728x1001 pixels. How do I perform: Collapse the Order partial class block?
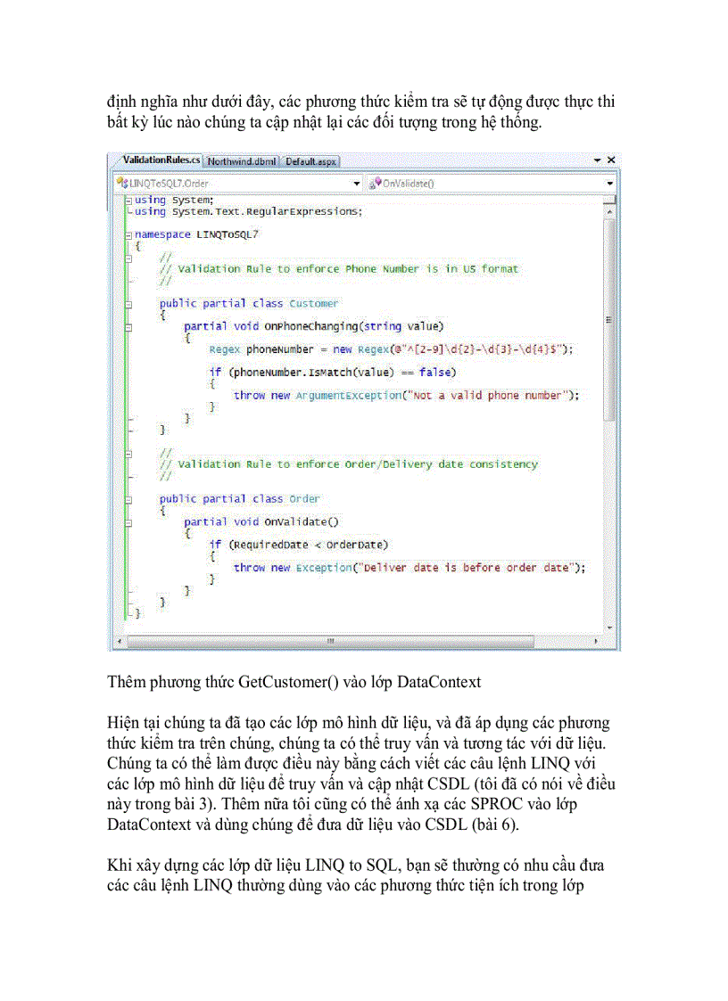pyautogui.click(x=129, y=498)
